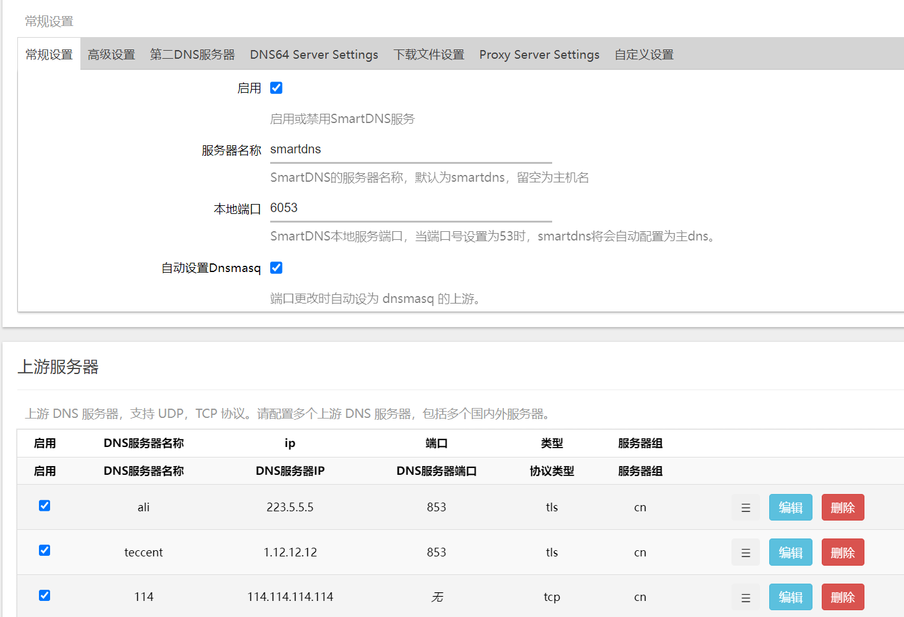Uncheck 自动设置Dnsmasq option

click(x=276, y=268)
